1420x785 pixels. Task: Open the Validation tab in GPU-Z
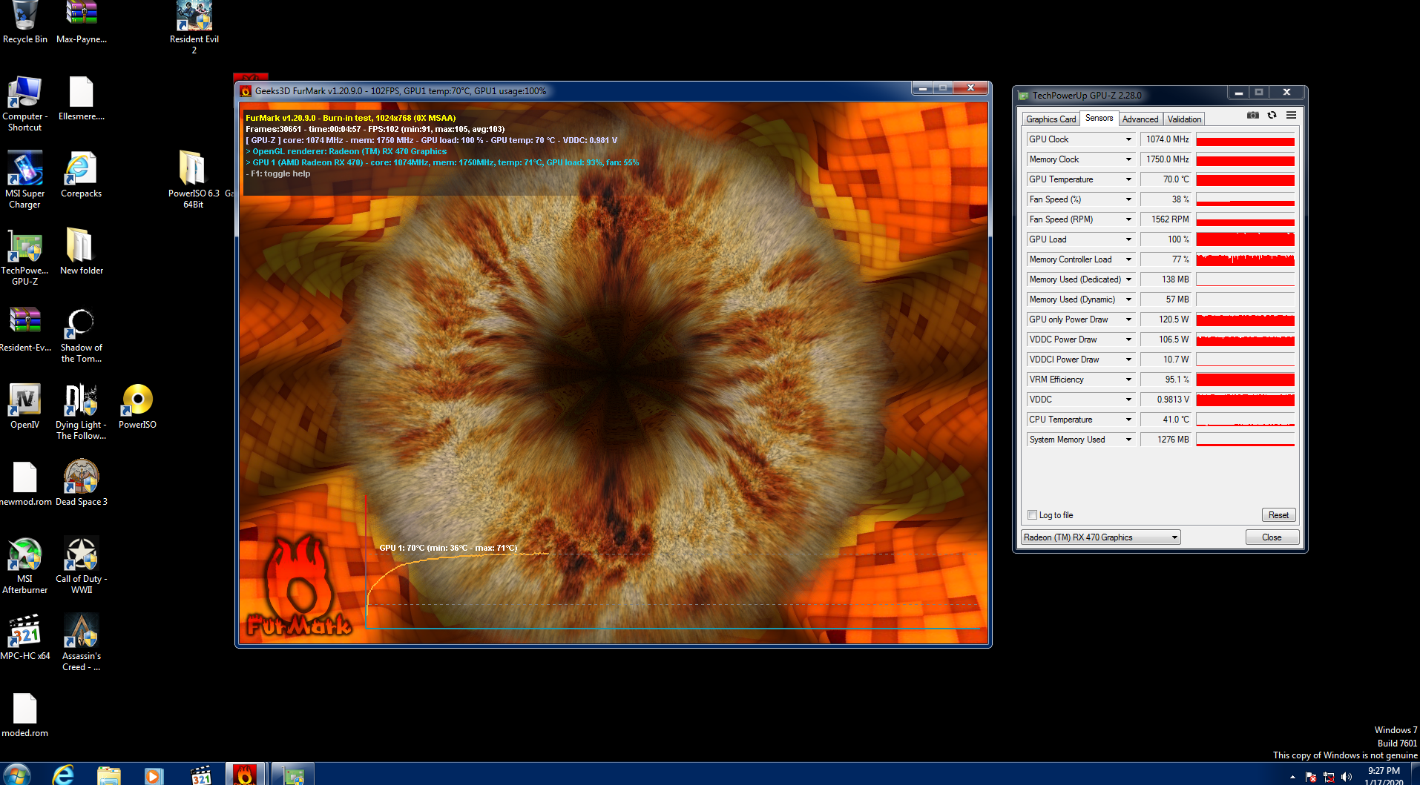click(x=1184, y=119)
